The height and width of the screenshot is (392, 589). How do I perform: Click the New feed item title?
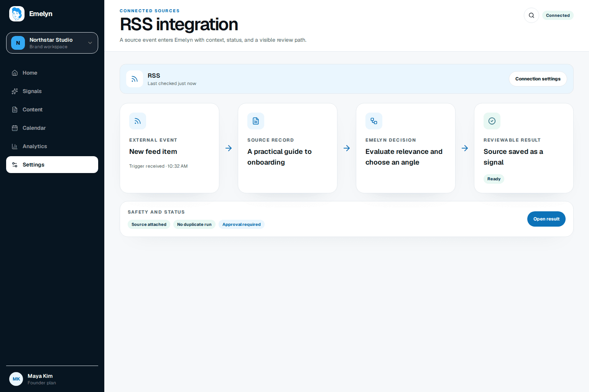point(153,152)
